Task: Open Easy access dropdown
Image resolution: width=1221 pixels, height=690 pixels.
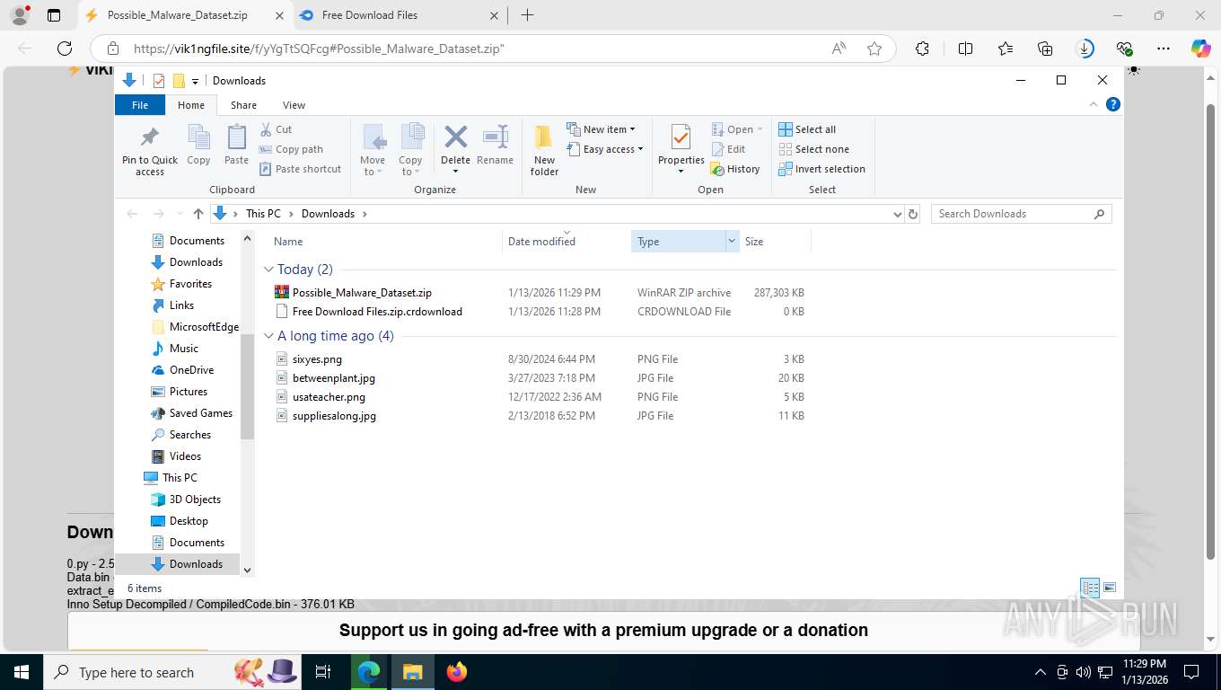Action: pos(605,149)
